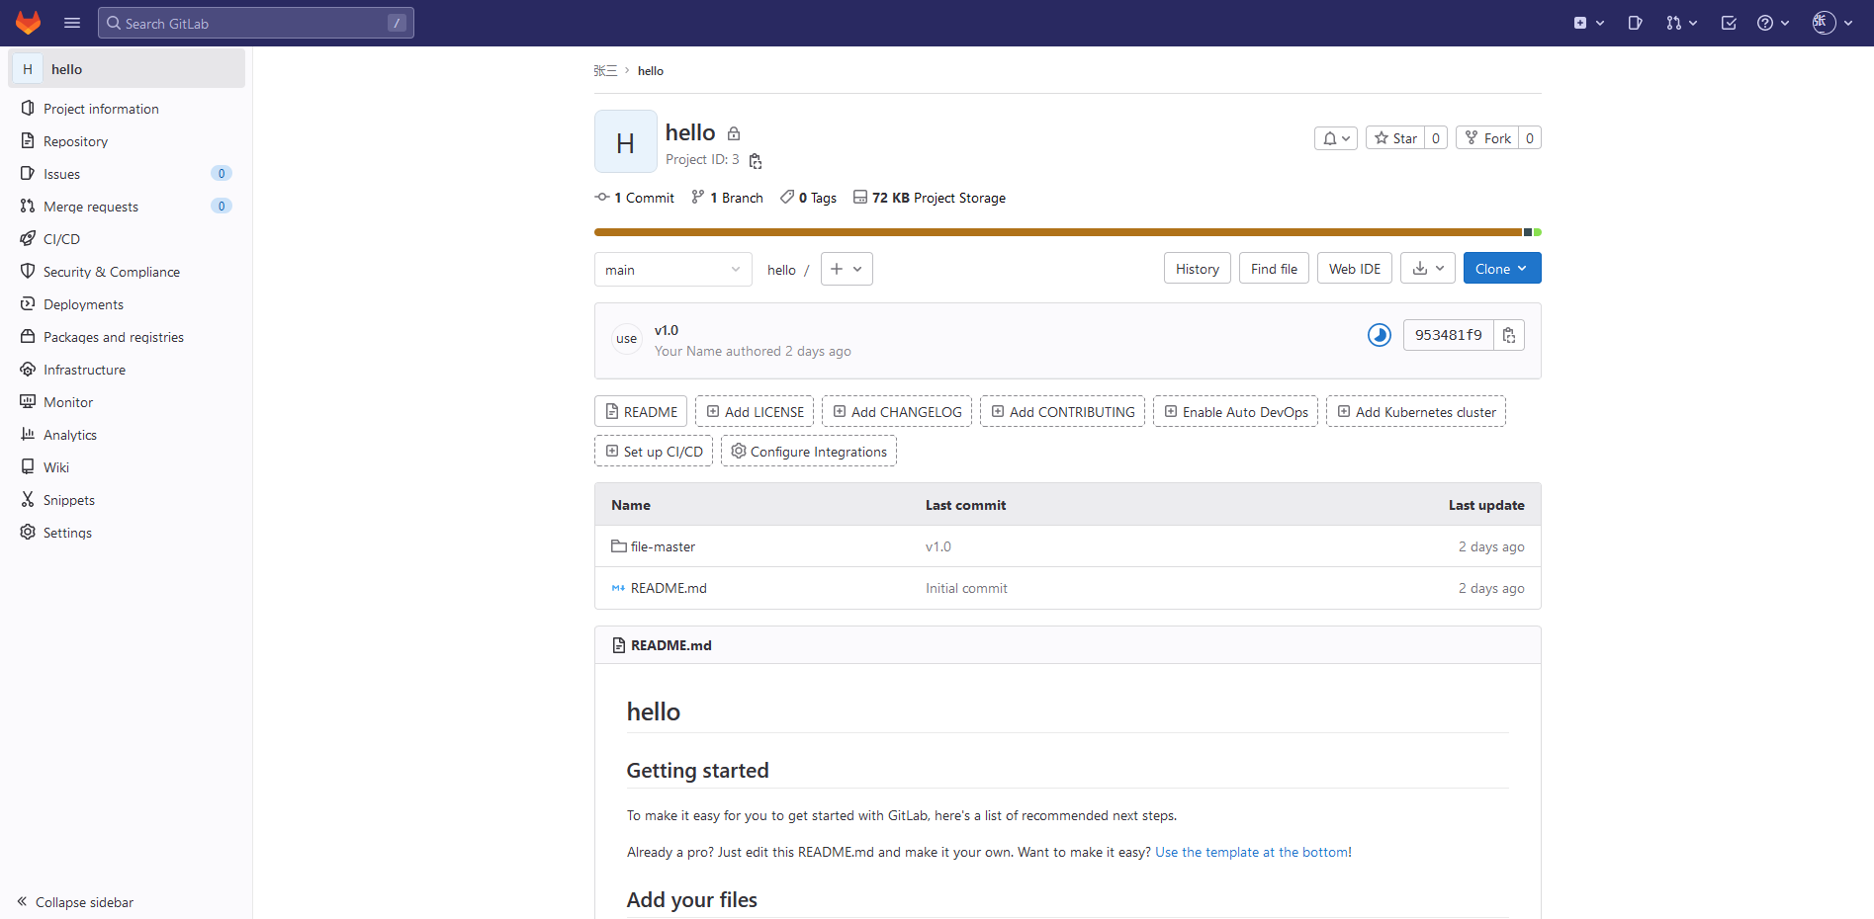Open the Clone dropdown

coord(1502,269)
